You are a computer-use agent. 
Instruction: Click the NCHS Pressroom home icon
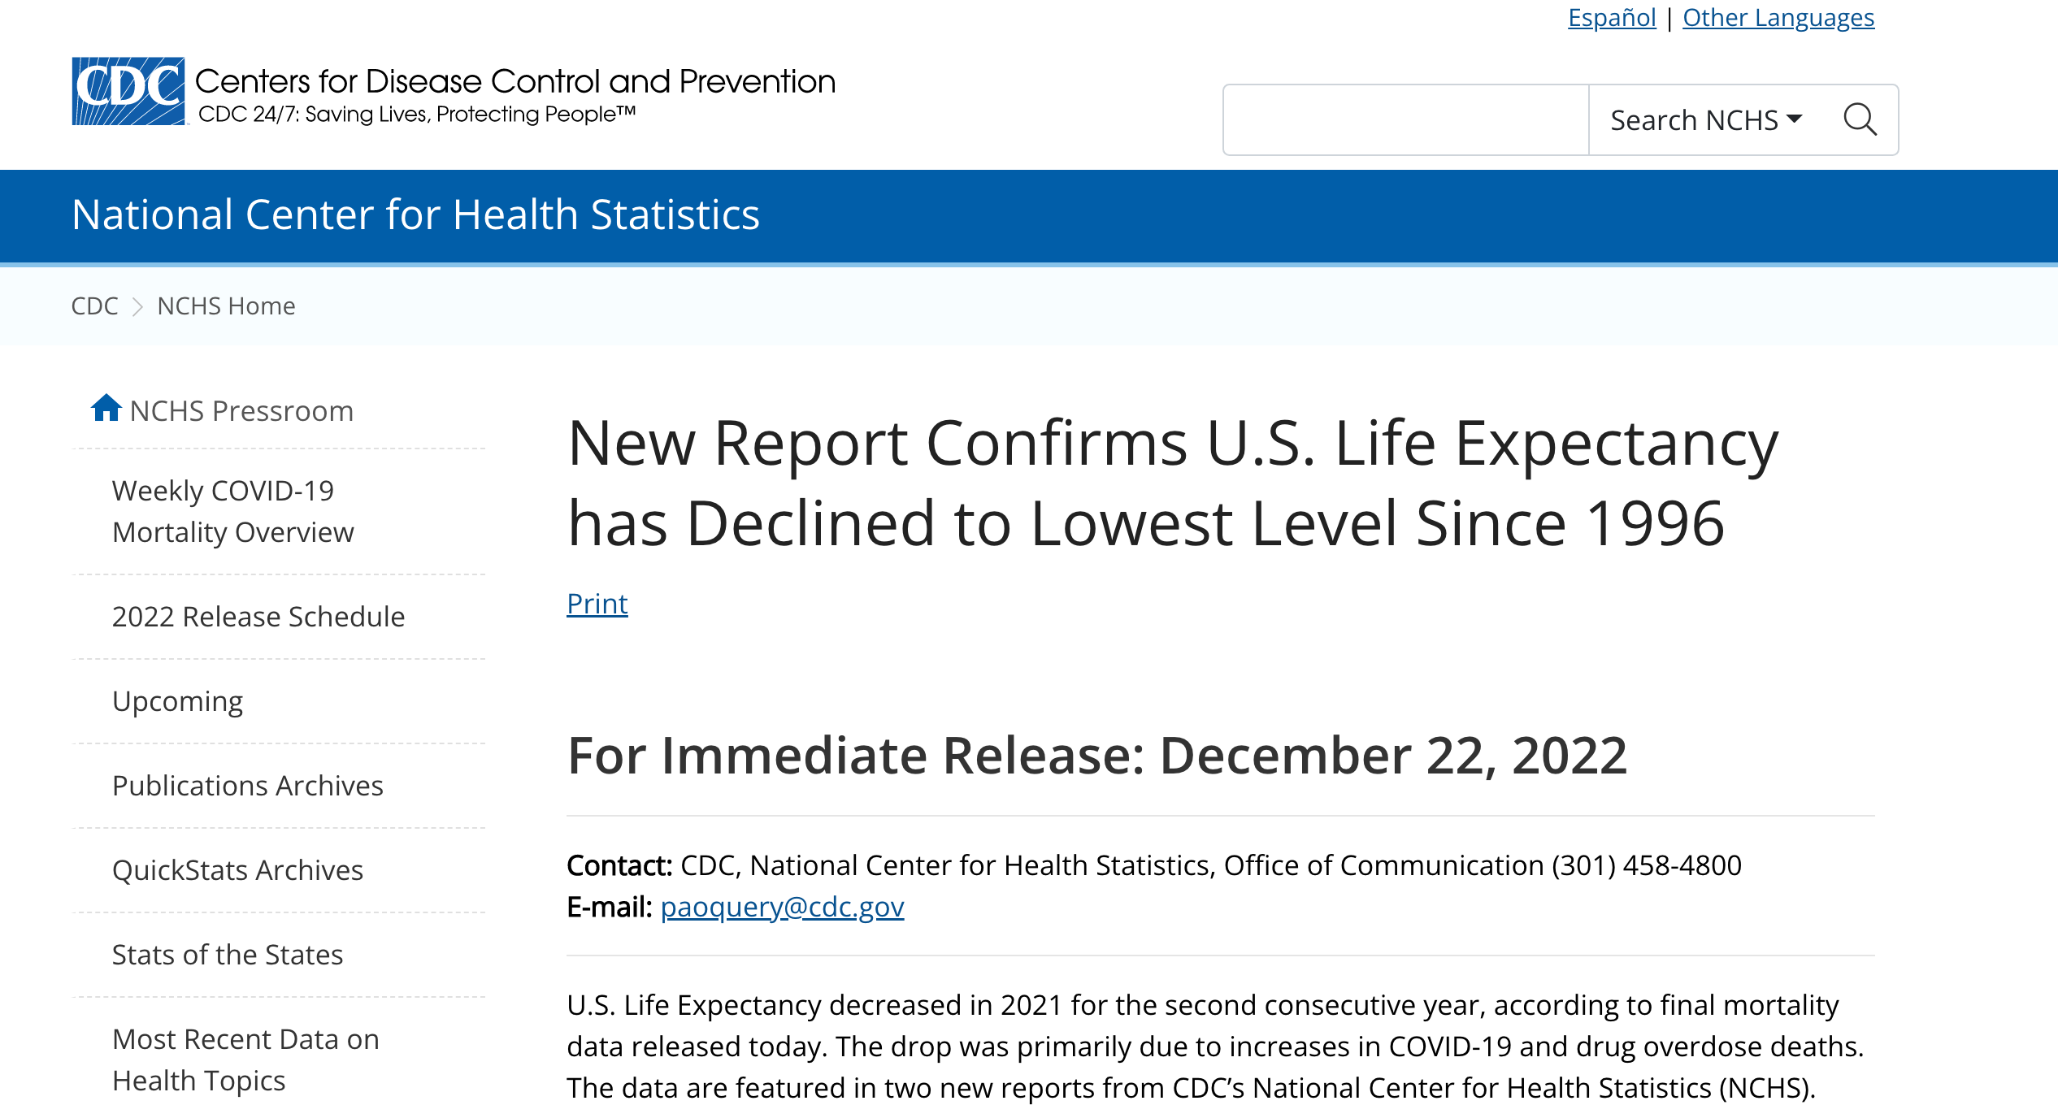pos(106,408)
